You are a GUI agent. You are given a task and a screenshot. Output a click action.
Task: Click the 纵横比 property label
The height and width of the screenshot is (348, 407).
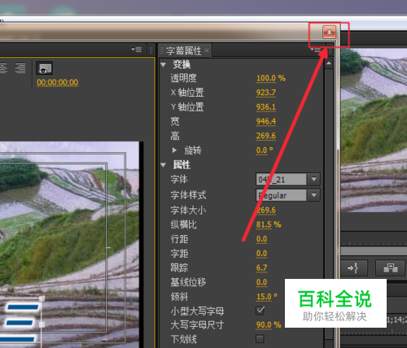(183, 224)
